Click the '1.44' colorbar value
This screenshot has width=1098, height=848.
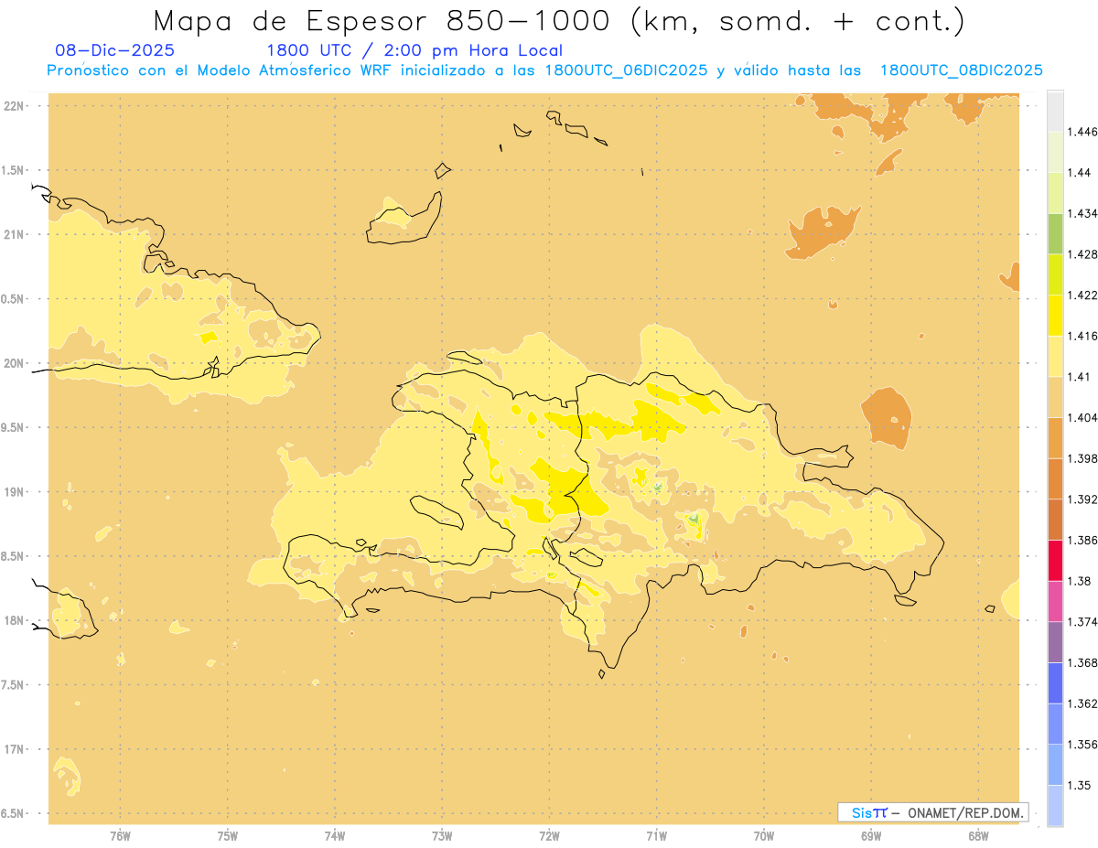(x=1081, y=172)
